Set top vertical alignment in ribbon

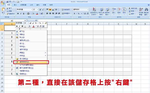(47, 9)
